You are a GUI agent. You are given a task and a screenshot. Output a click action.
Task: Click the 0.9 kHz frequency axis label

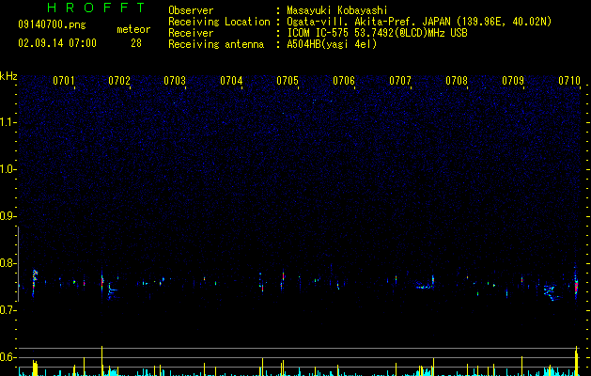(x=8, y=216)
